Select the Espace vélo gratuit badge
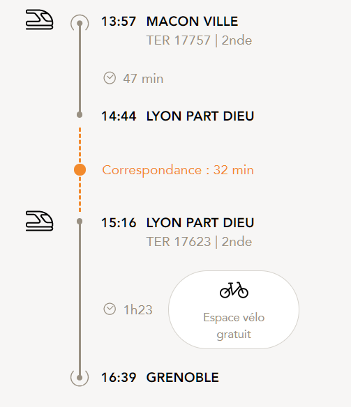This screenshot has height=407, width=351. (234, 309)
